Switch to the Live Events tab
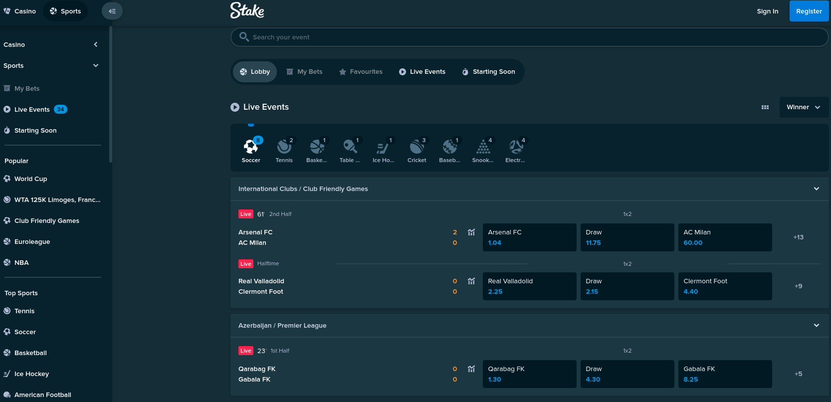This screenshot has width=831, height=402. click(422, 72)
